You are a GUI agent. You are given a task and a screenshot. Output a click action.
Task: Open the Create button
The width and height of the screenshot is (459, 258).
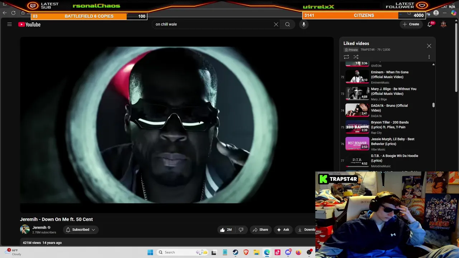pos(411,24)
